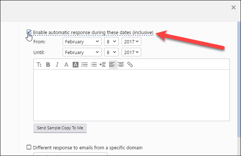Open the From year dropdown
This screenshot has width=241, height=156.
131,42
